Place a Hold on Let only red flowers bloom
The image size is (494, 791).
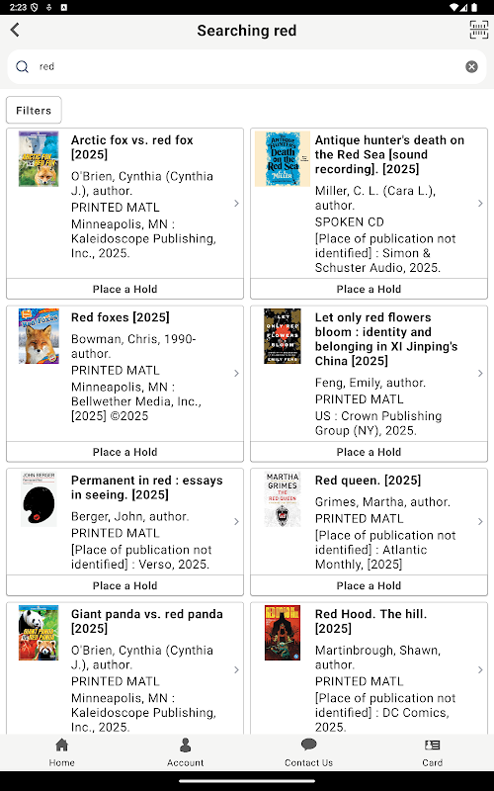click(369, 452)
